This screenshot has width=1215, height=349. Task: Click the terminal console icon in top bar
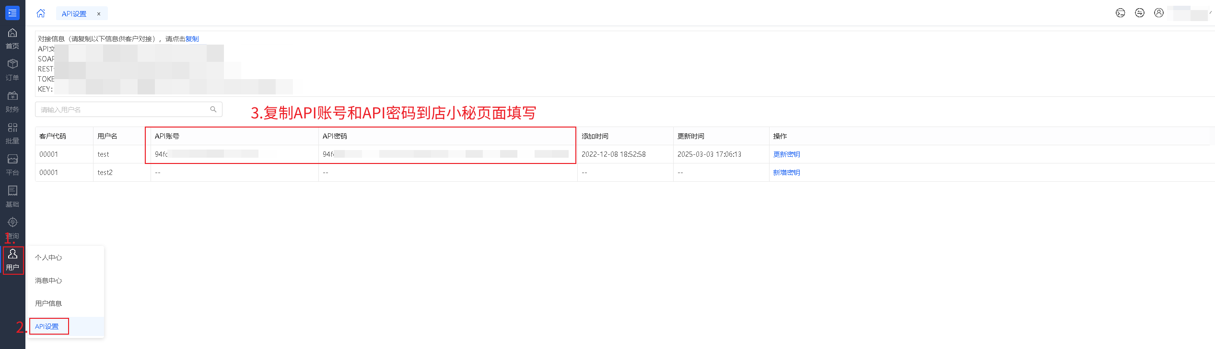coord(1120,13)
